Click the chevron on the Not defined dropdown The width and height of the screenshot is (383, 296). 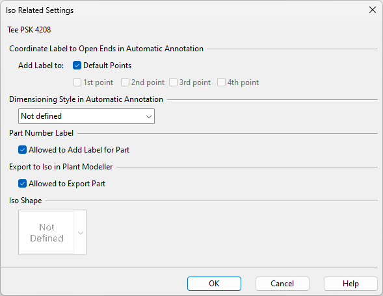[x=149, y=116]
